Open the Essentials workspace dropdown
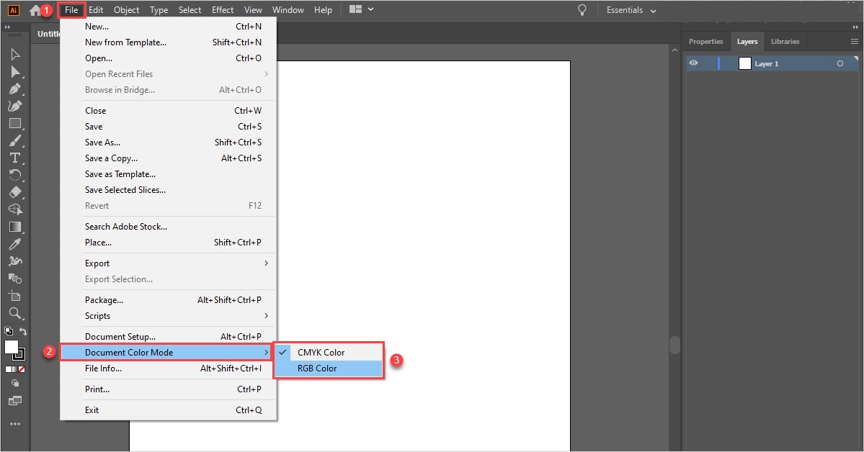Screen dimensions: 864x452 pyautogui.click(x=631, y=11)
